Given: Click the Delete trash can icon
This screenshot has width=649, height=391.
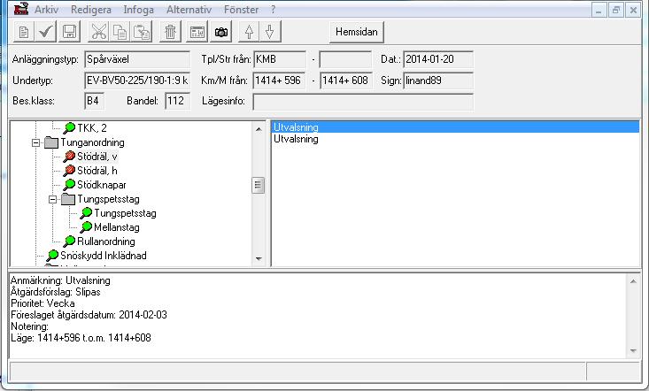Looking at the screenshot, I should click(x=170, y=32).
